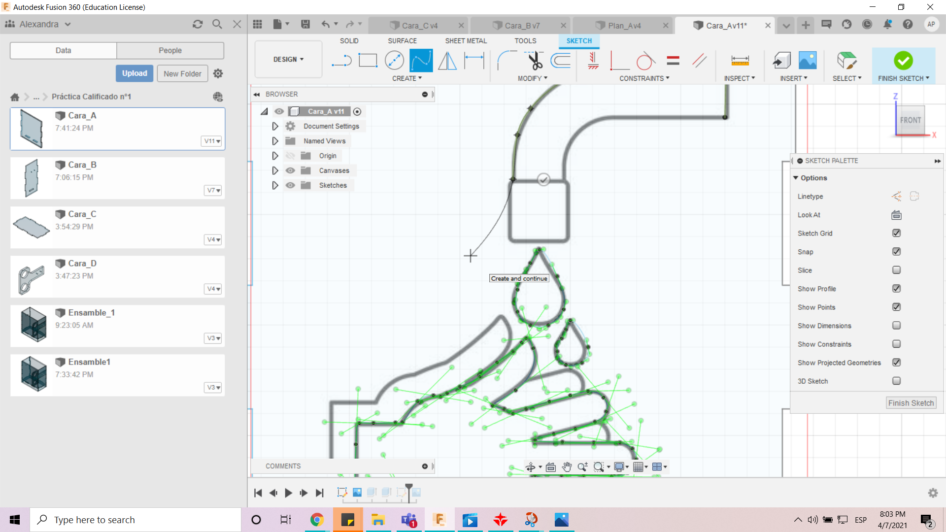Viewport: 946px width, 532px height.
Task: Select the Spline sketch tool
Action: point(421,61)
